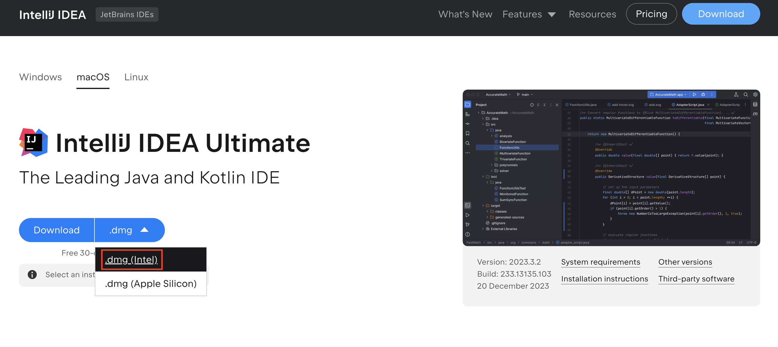Open the JetBrains IDEs badge

pyautogui.click(x=127, y=14)
